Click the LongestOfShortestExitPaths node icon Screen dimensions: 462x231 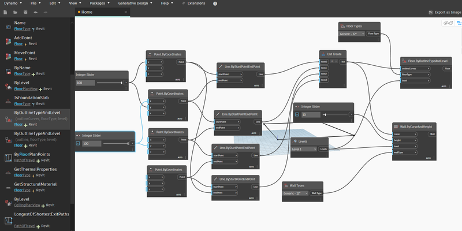[8, 221]
